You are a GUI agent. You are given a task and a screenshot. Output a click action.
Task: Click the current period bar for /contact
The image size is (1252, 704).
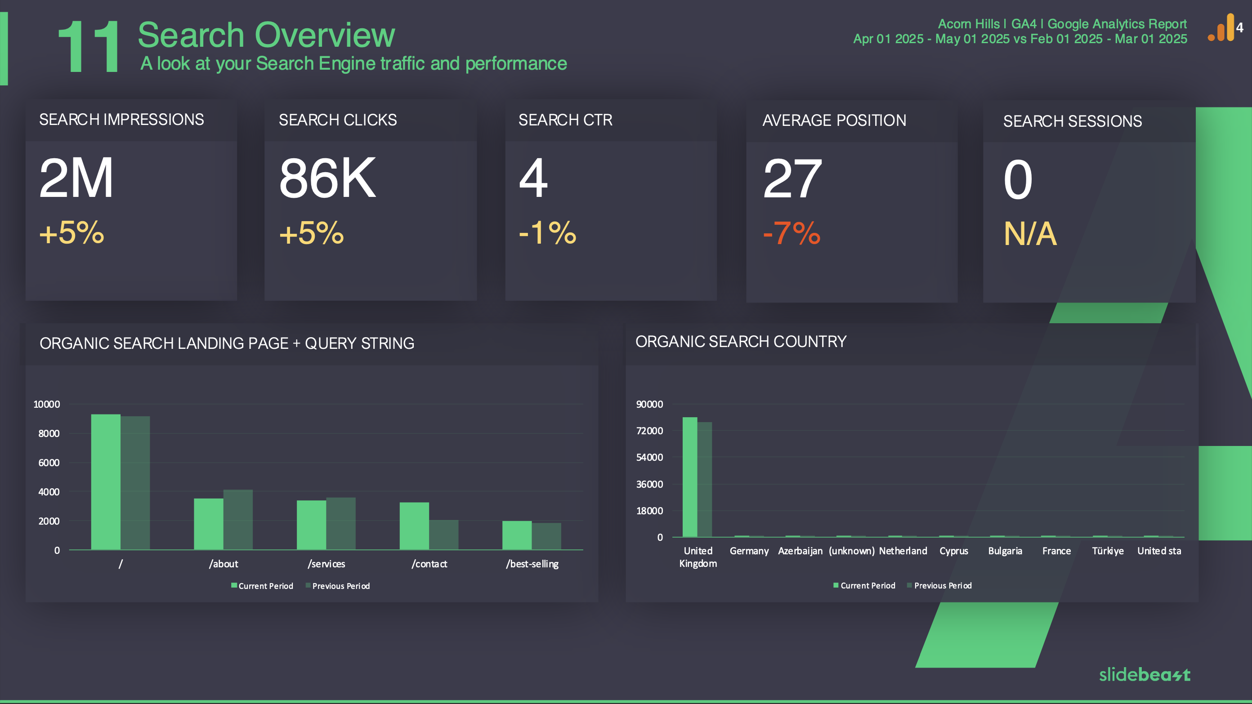(414, 526)
